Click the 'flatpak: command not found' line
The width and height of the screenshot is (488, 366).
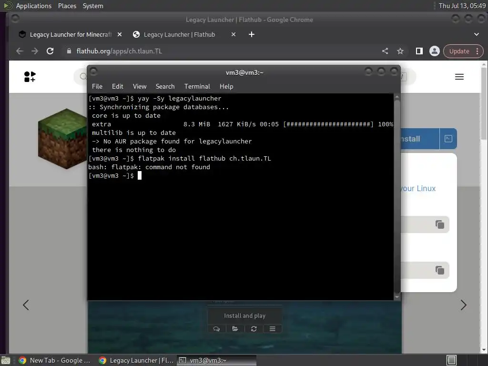[149, 167]
